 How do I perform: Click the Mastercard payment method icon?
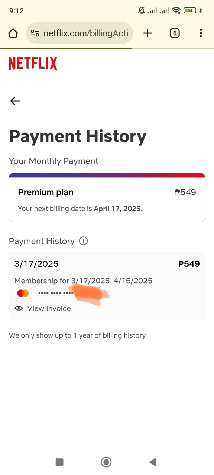tap(23, 293)
